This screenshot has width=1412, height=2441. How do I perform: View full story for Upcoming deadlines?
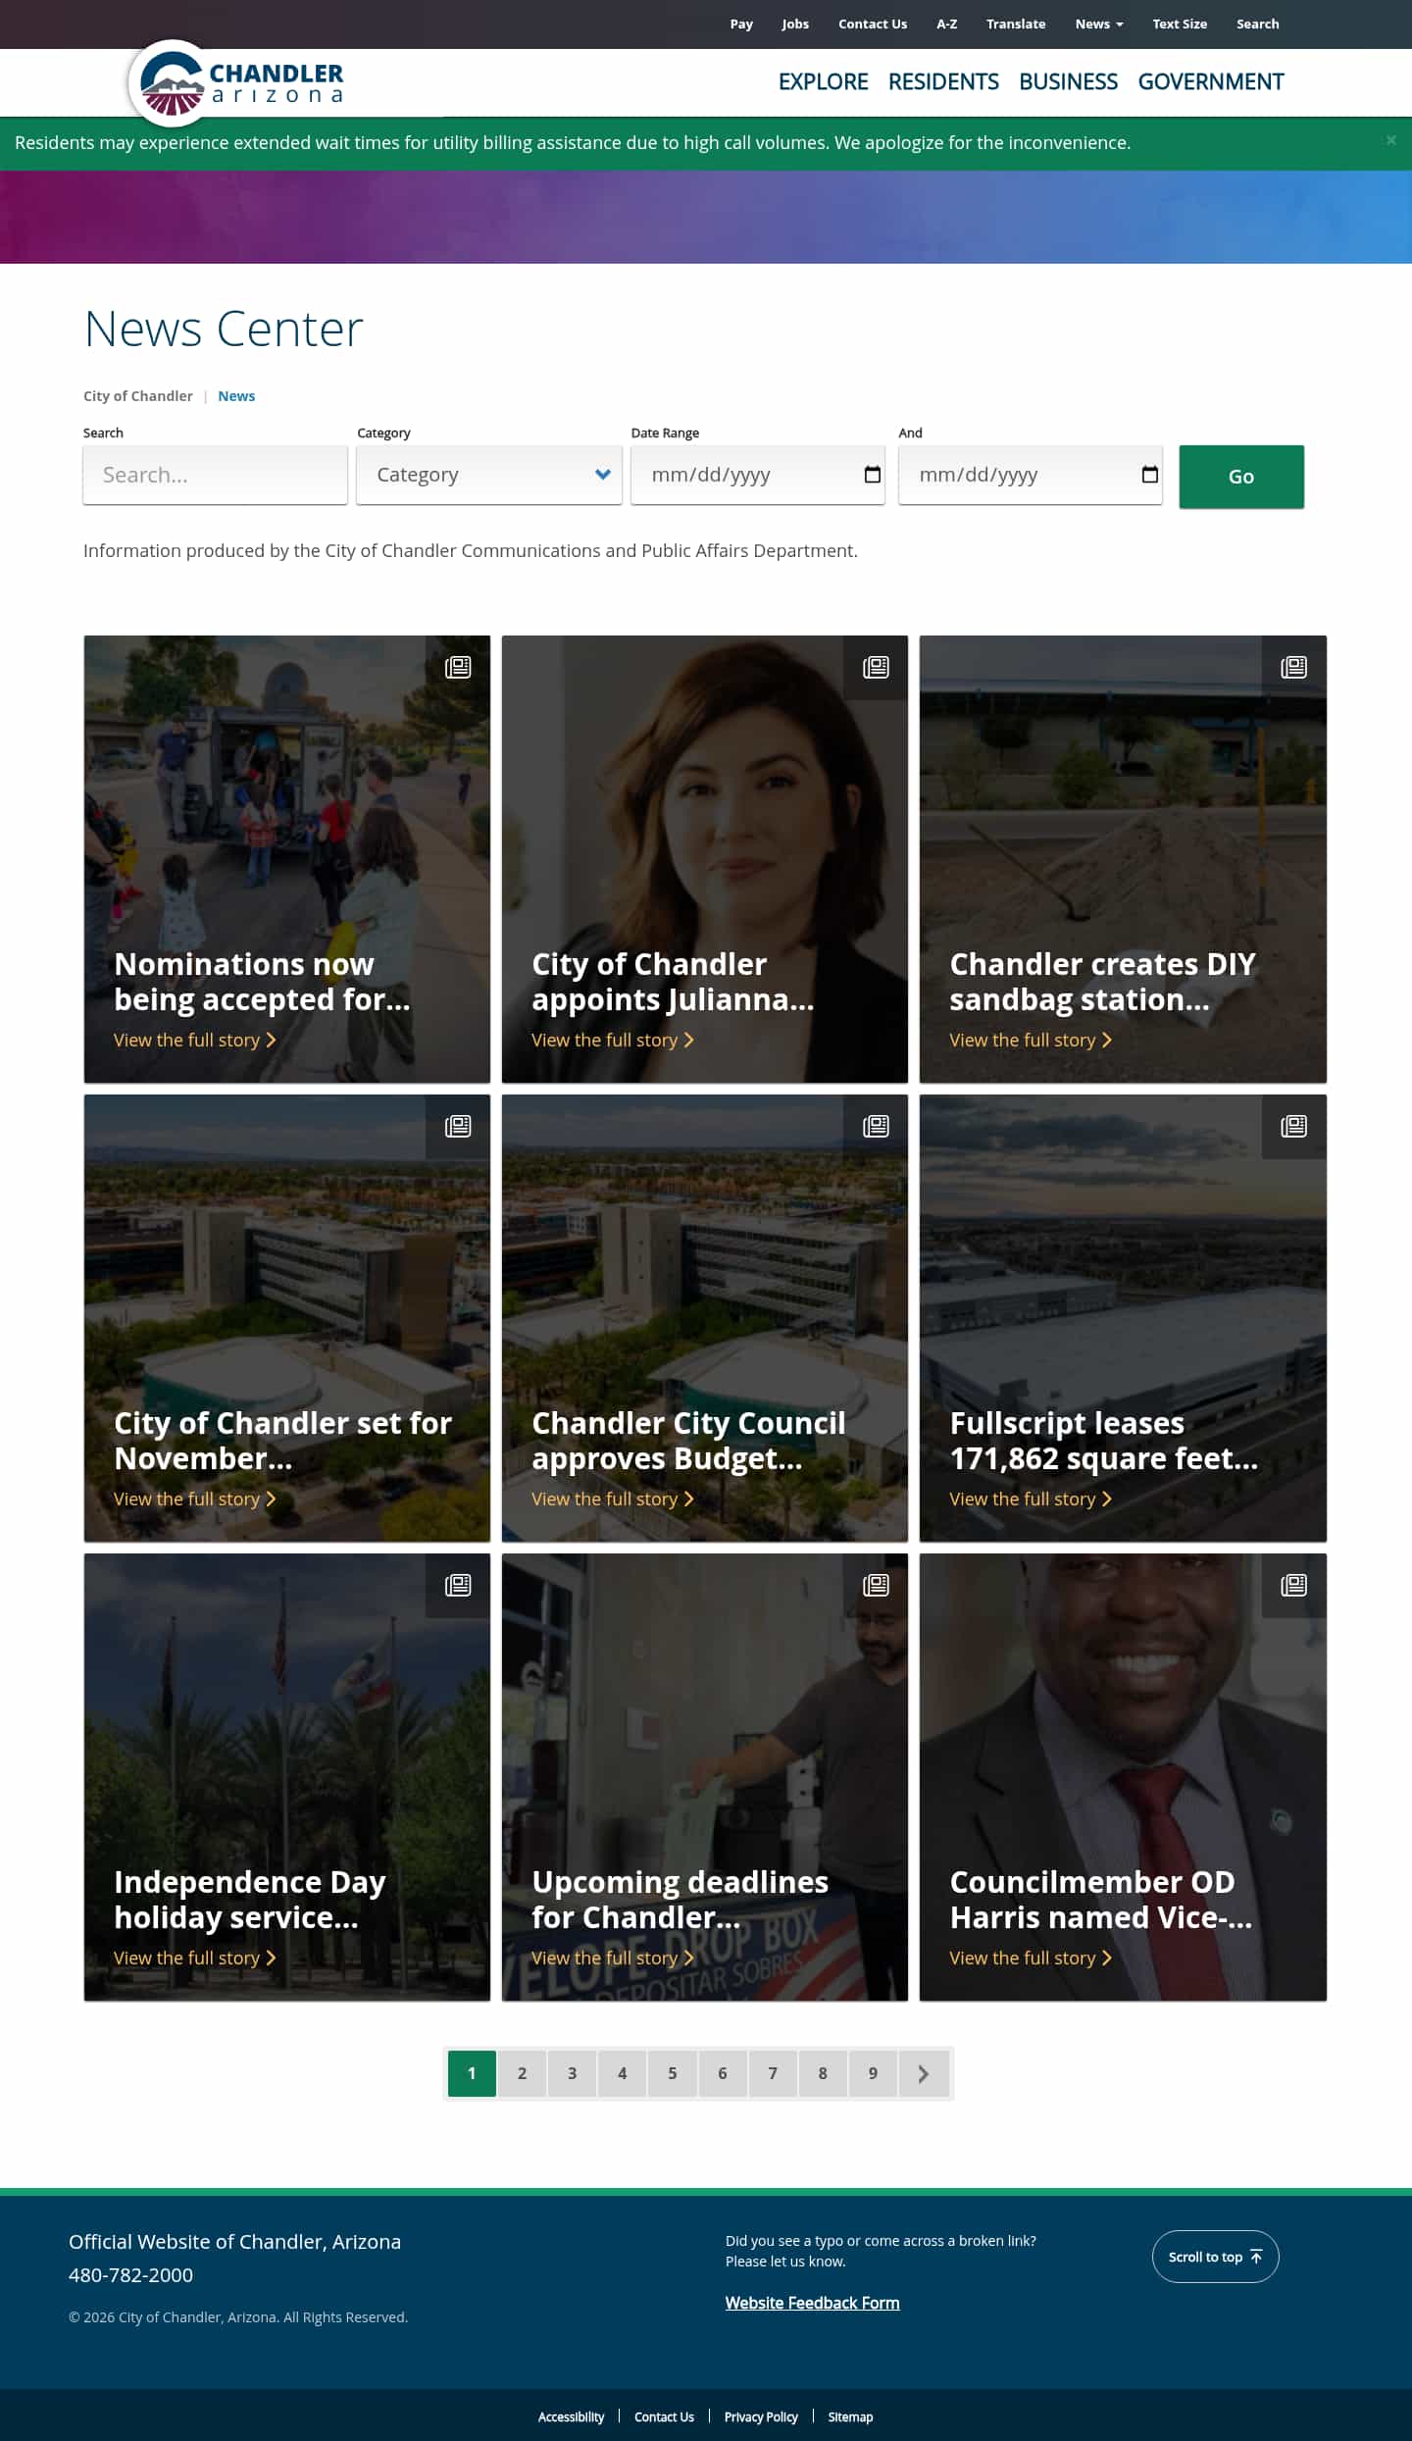coord(612,1958)
